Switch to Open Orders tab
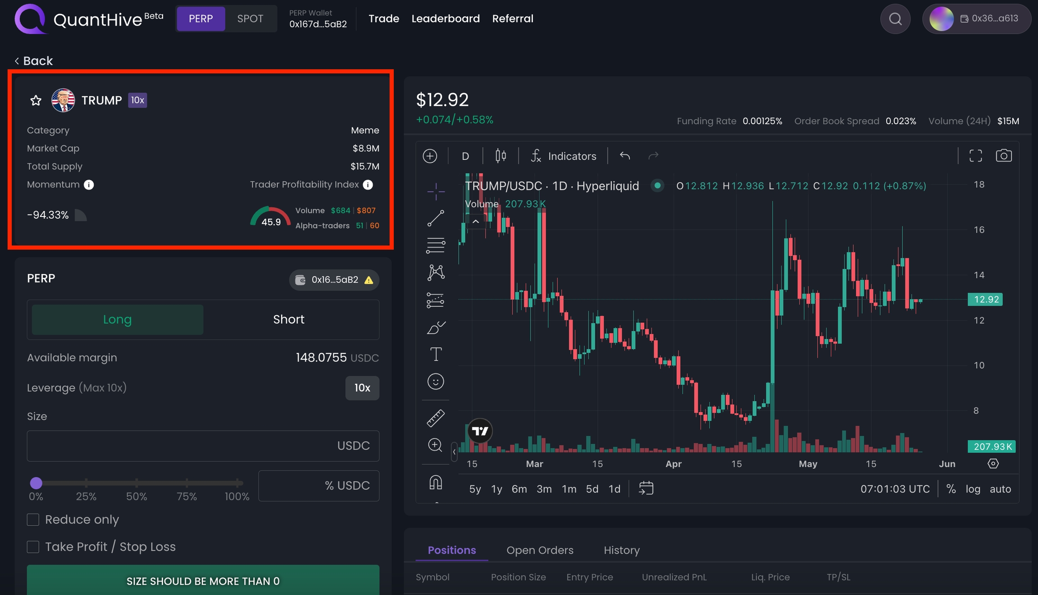The height and width of the screenshot is (595, 1038). click(x=540, y=550)
